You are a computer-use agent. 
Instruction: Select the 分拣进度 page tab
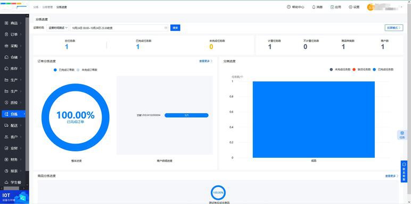pyautogui.click(x=42, y=19)
